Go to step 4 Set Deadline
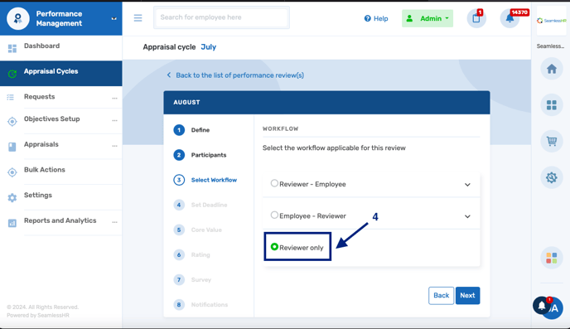 tap(200, 205)
